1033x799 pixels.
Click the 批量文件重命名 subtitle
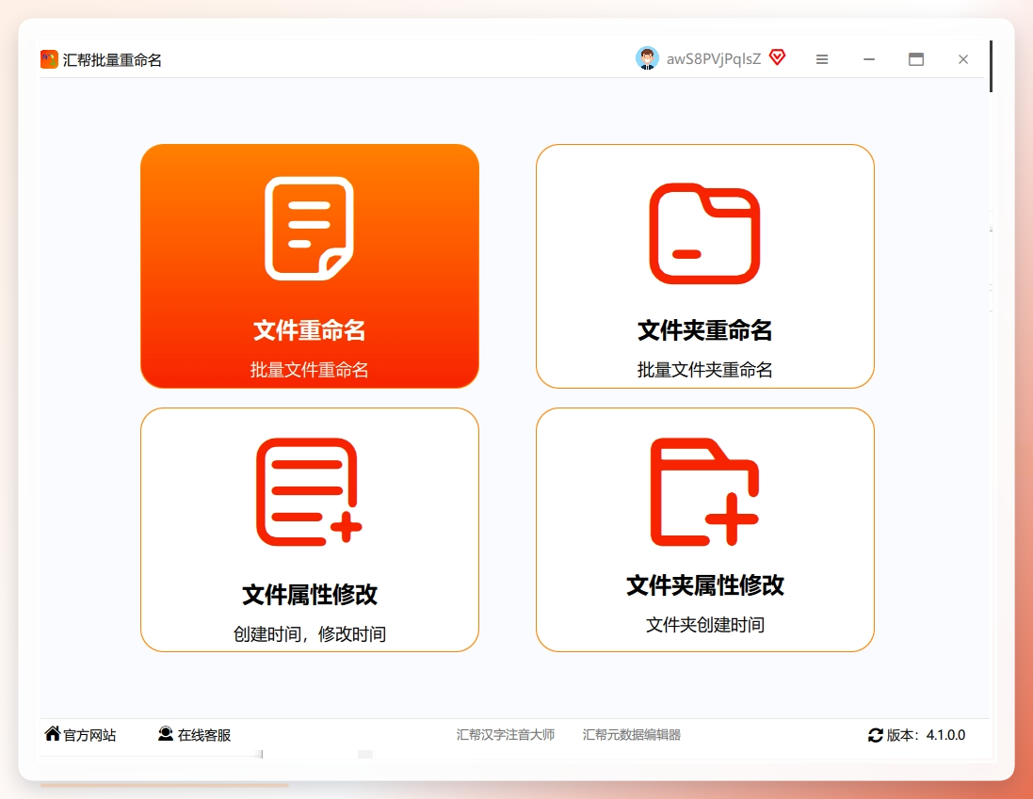click(x=309, y=370)
